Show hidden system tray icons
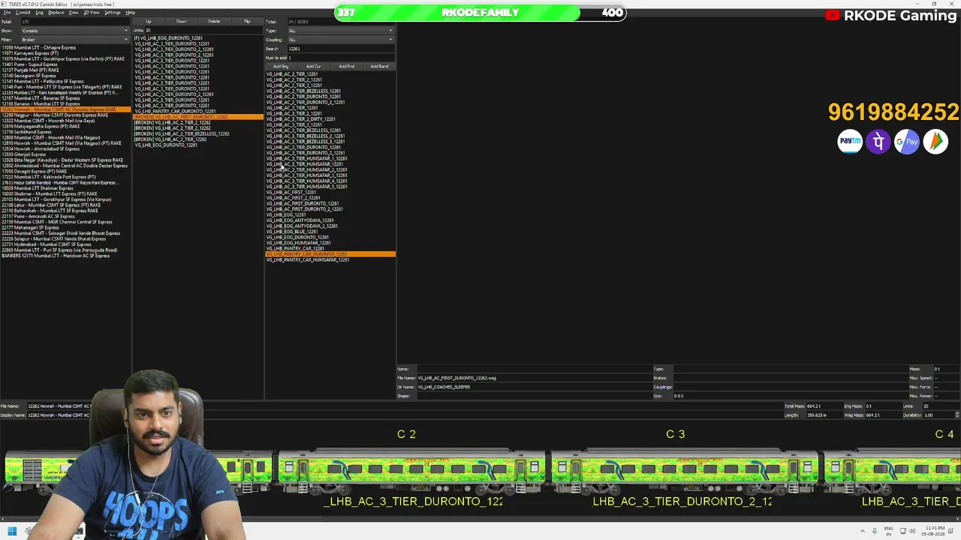Screen dimensions: 961x540 point(862,531)
